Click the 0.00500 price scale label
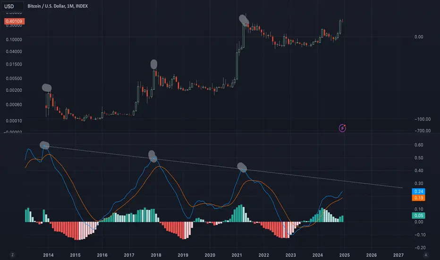440x260 pixels. coord(14,78)
